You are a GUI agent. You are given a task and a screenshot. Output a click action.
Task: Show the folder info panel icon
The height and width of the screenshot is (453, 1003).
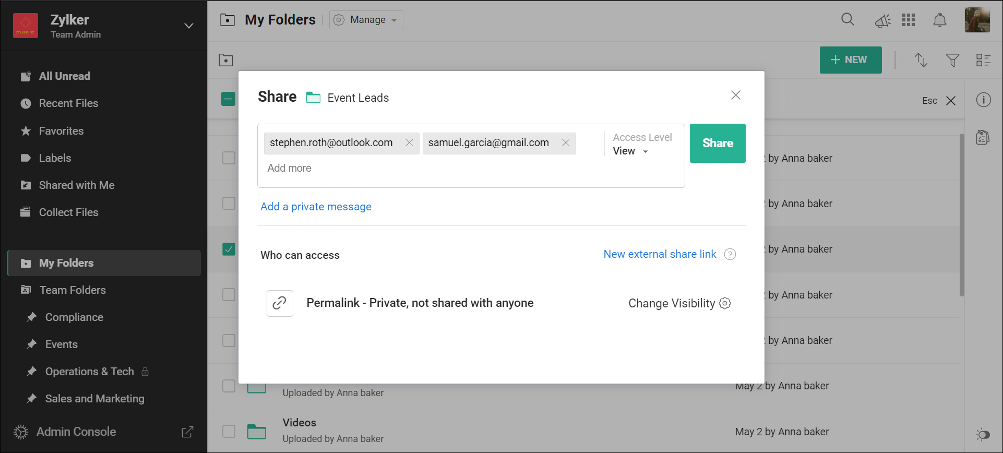click(x=983, y=100)
